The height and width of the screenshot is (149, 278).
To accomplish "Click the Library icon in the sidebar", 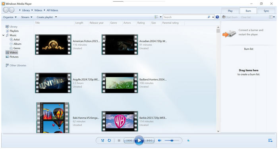I will [7, 27].
